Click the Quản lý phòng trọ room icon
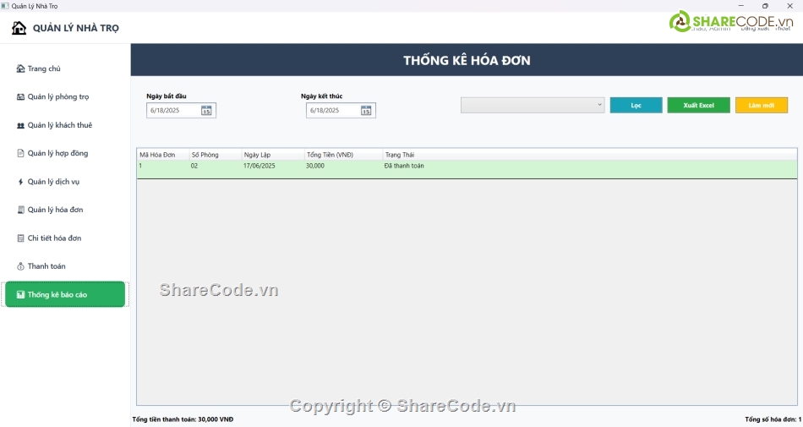This screenshot has width=803, height=427. [x=20, y=96]
